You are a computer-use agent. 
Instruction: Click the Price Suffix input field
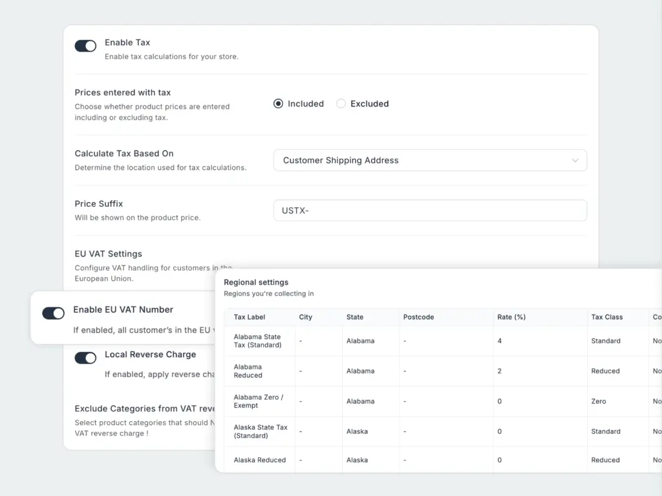[x=430, y=211]
